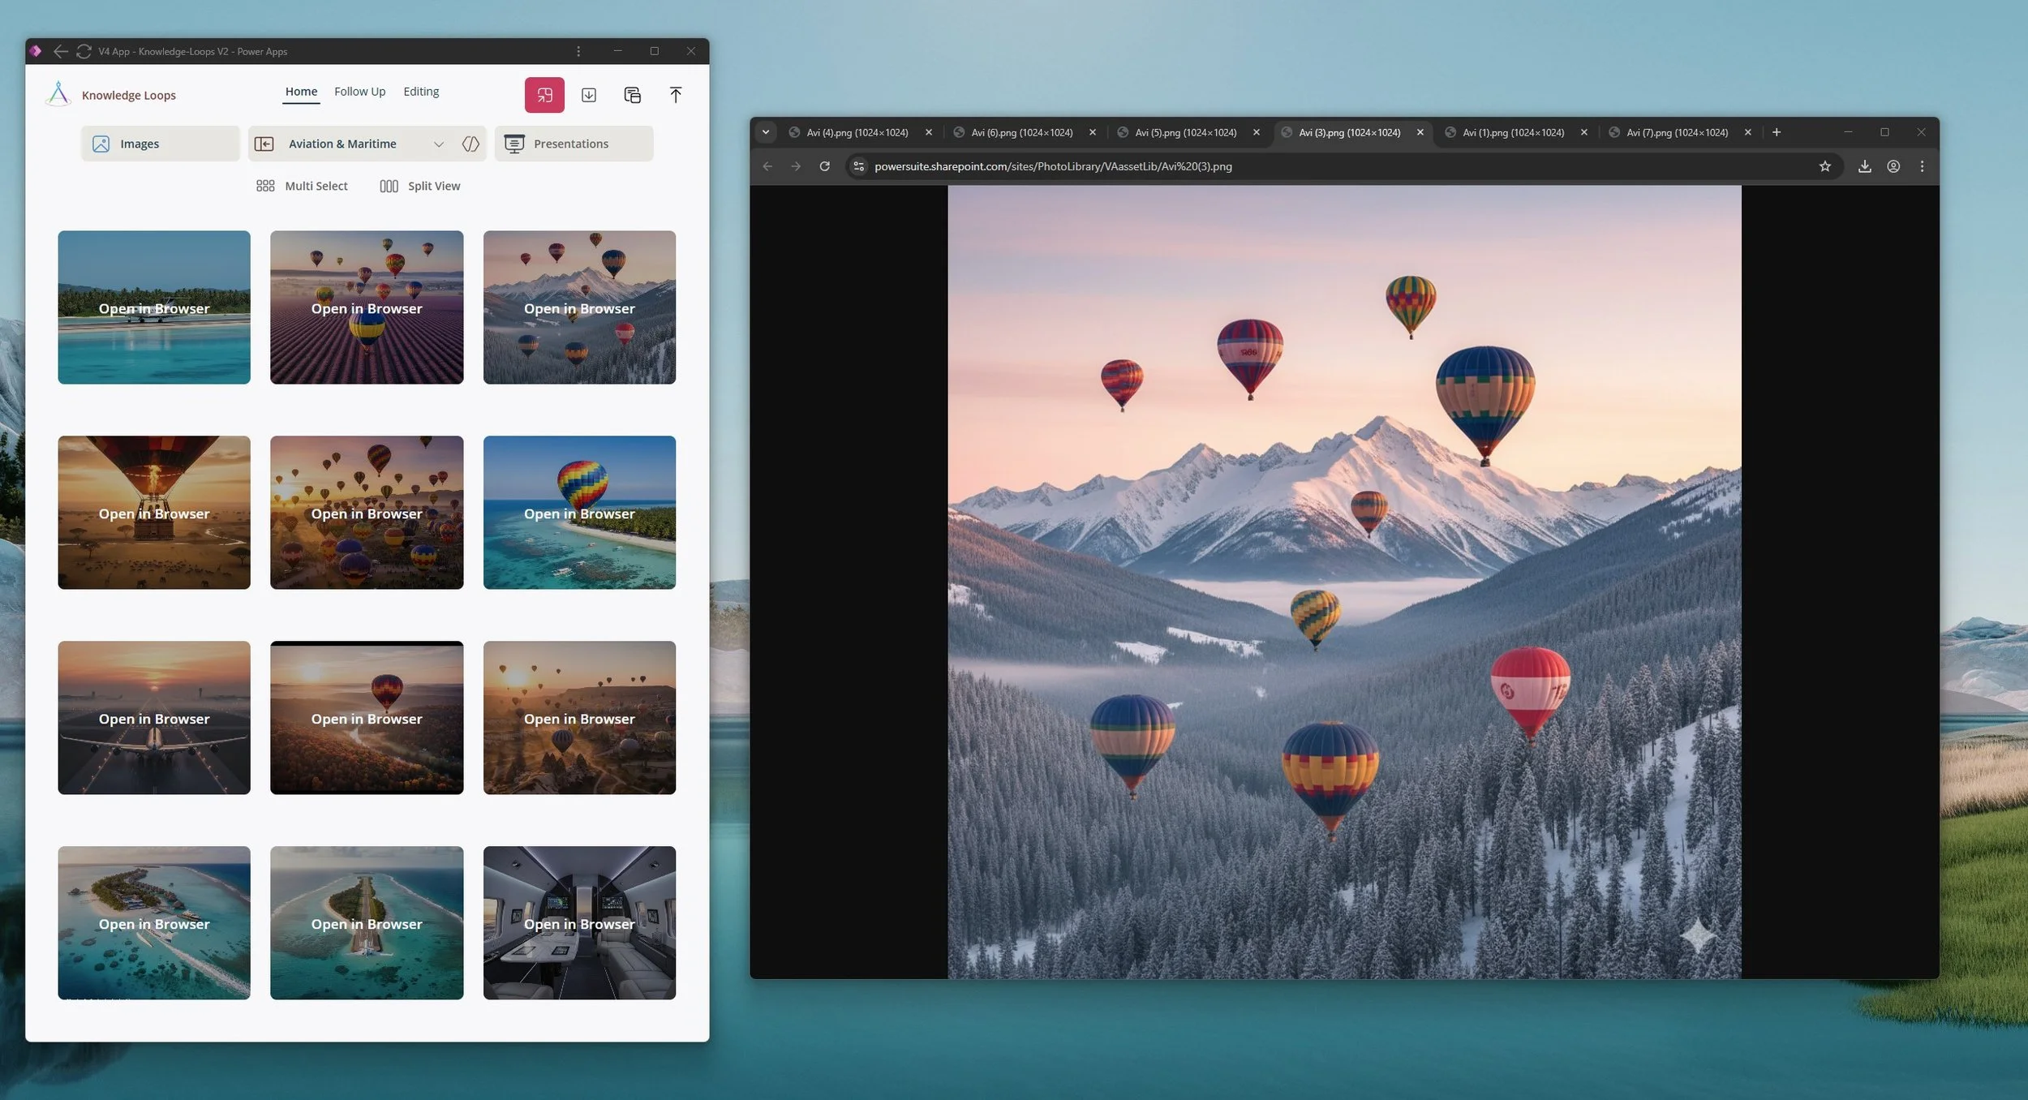Expand the Aviation & Maritime dropdown
This screenshot has width=2028, height=1100.
(439, 144)
